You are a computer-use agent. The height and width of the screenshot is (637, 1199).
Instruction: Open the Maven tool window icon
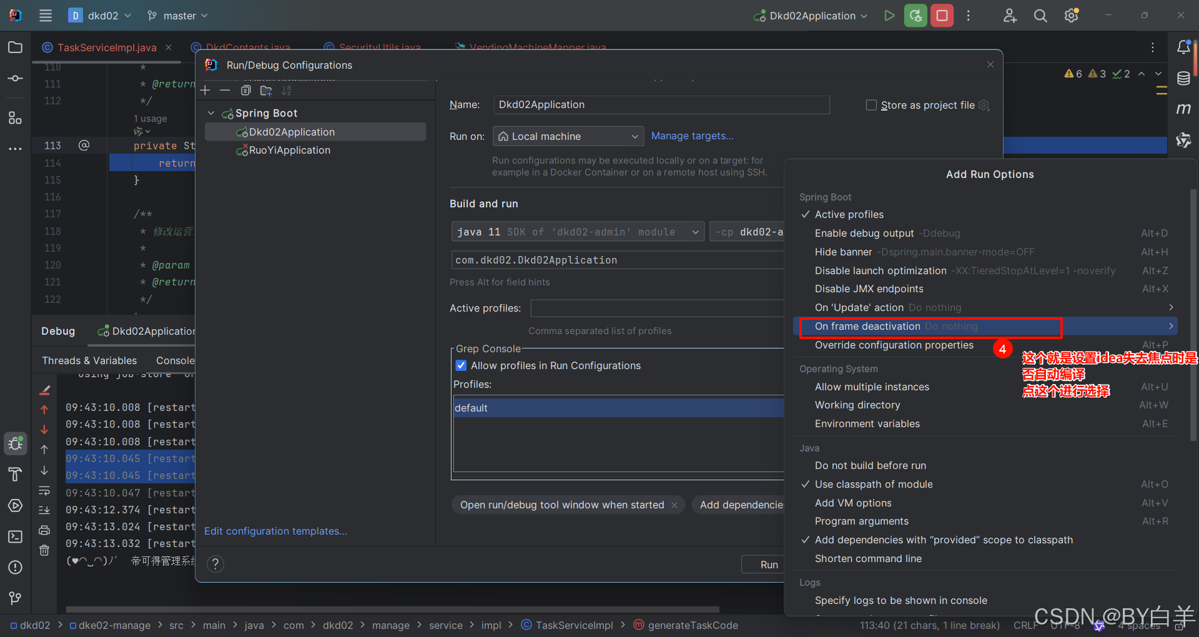coord(1183,109)
